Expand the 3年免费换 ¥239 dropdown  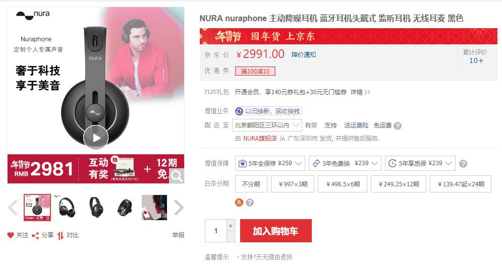[x=345, y=163]
